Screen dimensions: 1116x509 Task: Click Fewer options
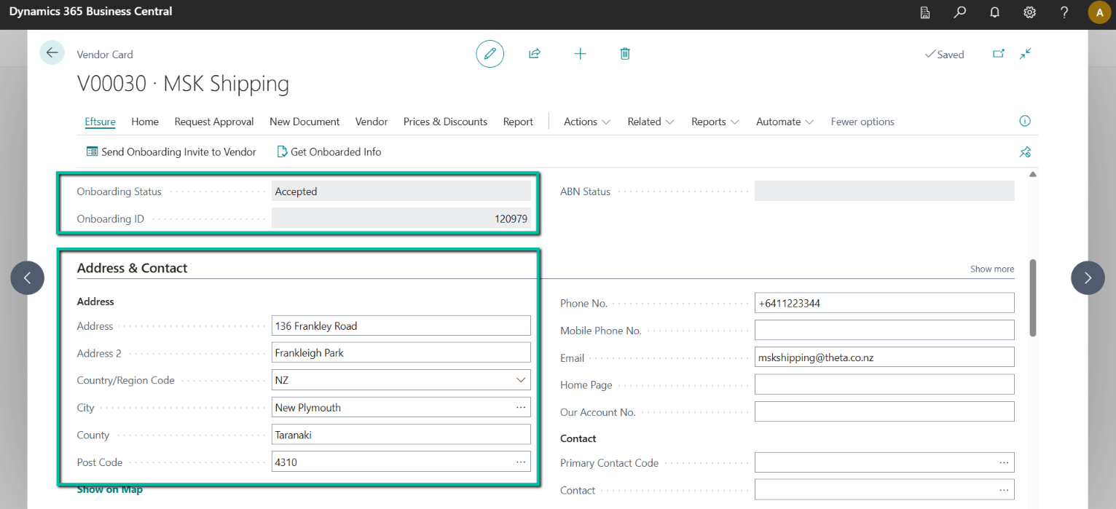coord(862,122)
